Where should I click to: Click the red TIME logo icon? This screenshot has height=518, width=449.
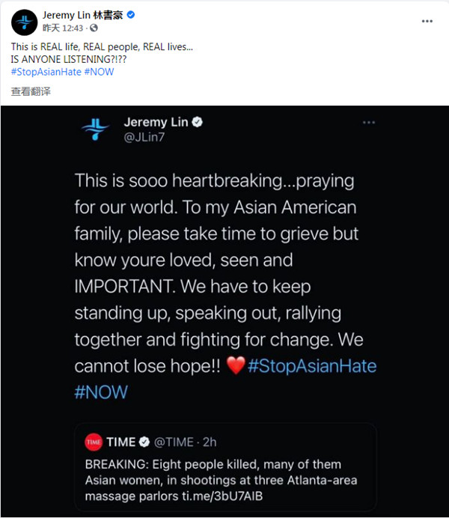tap(94, 442)
